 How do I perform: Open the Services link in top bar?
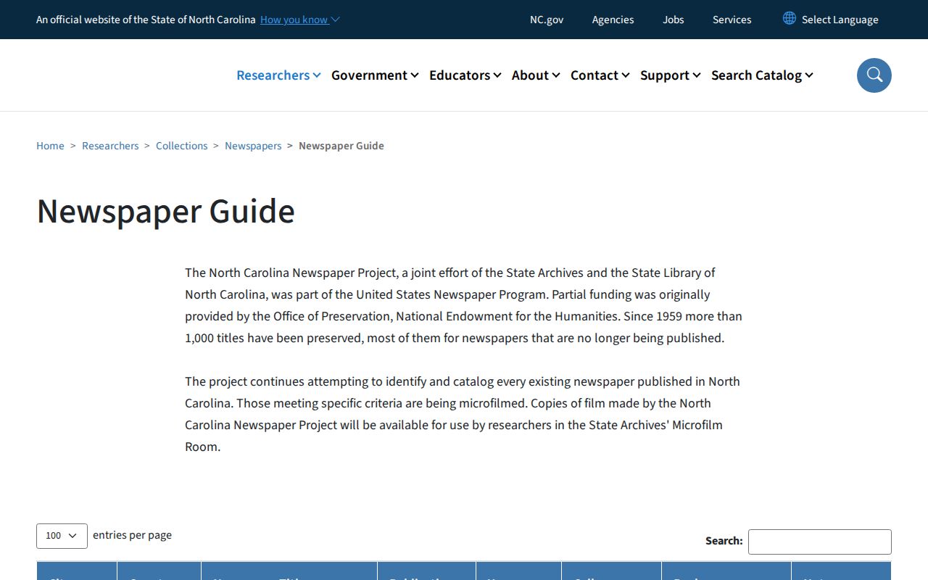[x=732, y=20]
